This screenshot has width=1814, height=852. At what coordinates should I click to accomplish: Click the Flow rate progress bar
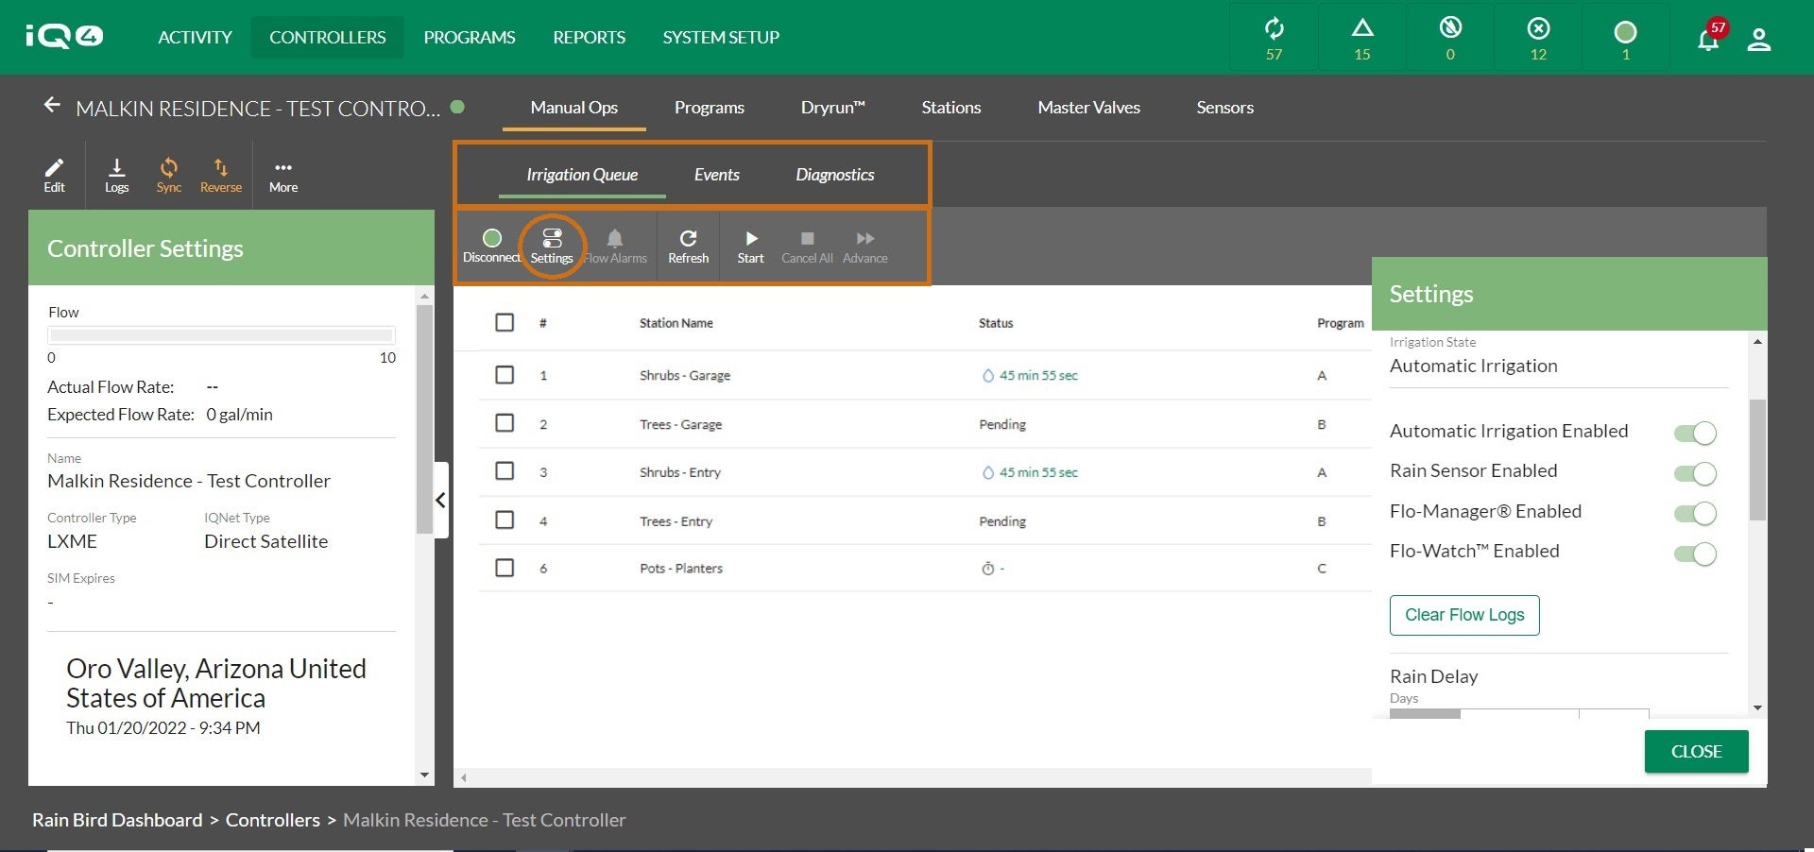point(221,335)
